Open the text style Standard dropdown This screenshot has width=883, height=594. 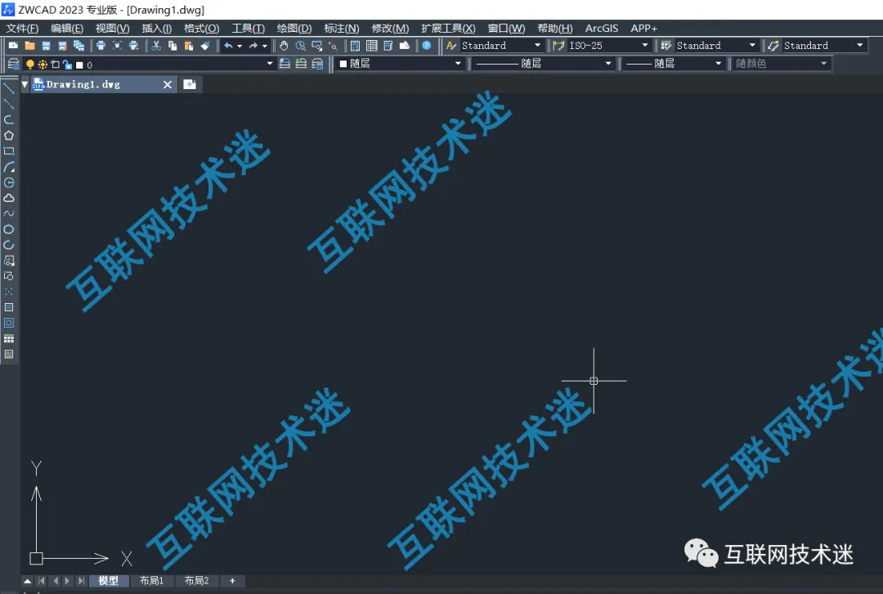(x=537, y=45)
